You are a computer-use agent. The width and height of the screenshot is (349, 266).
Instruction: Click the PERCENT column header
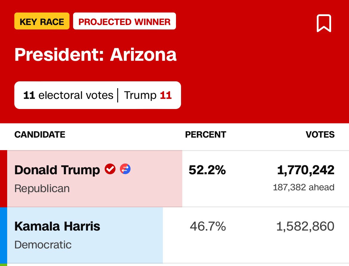pos(206,135)
